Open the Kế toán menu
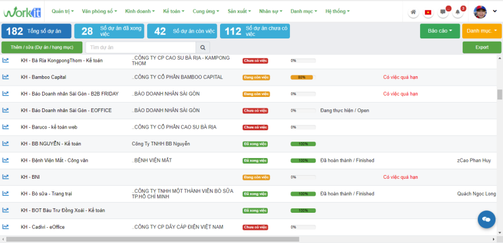This screenshot has height=243, width=503. pos(174,11)
